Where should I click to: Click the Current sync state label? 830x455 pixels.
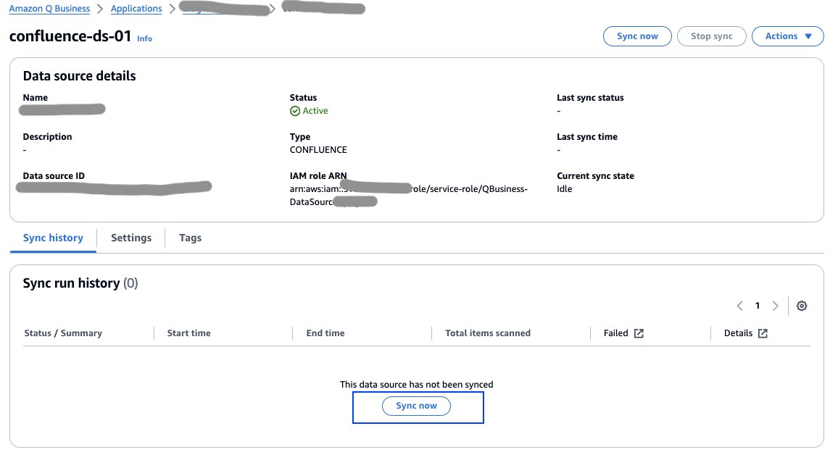click(596, 176)
